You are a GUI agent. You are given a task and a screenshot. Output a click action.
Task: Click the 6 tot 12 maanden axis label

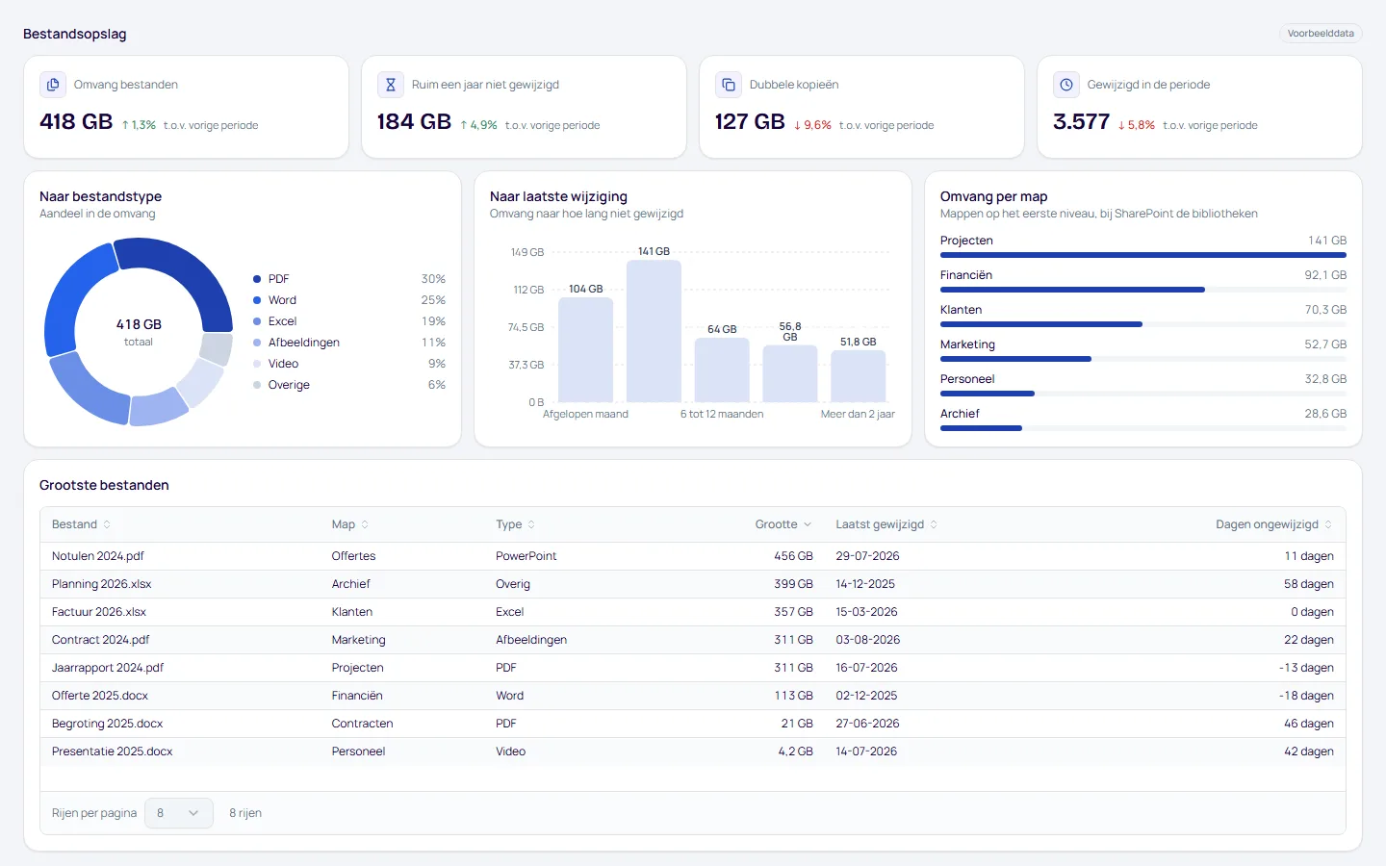point(722,414)
